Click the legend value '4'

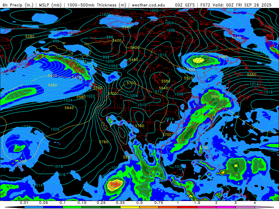point(255,203)
